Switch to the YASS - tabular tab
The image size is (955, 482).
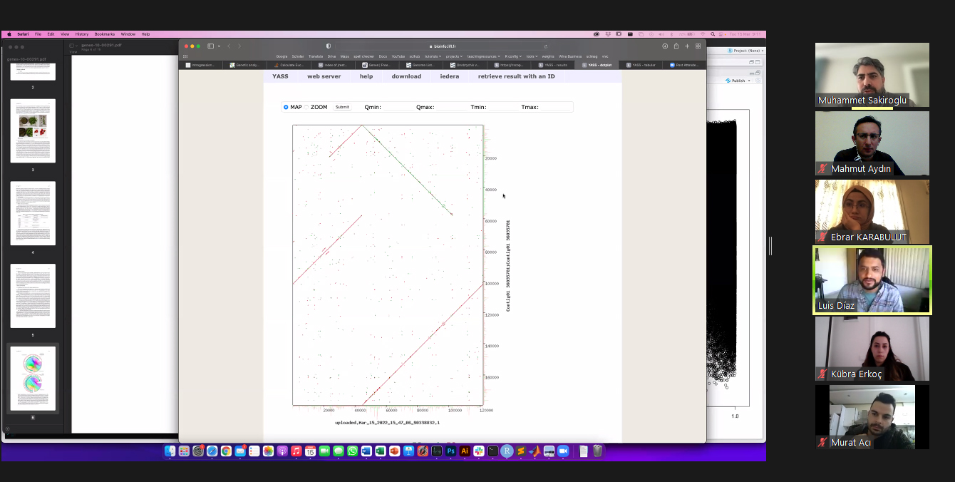641,65
